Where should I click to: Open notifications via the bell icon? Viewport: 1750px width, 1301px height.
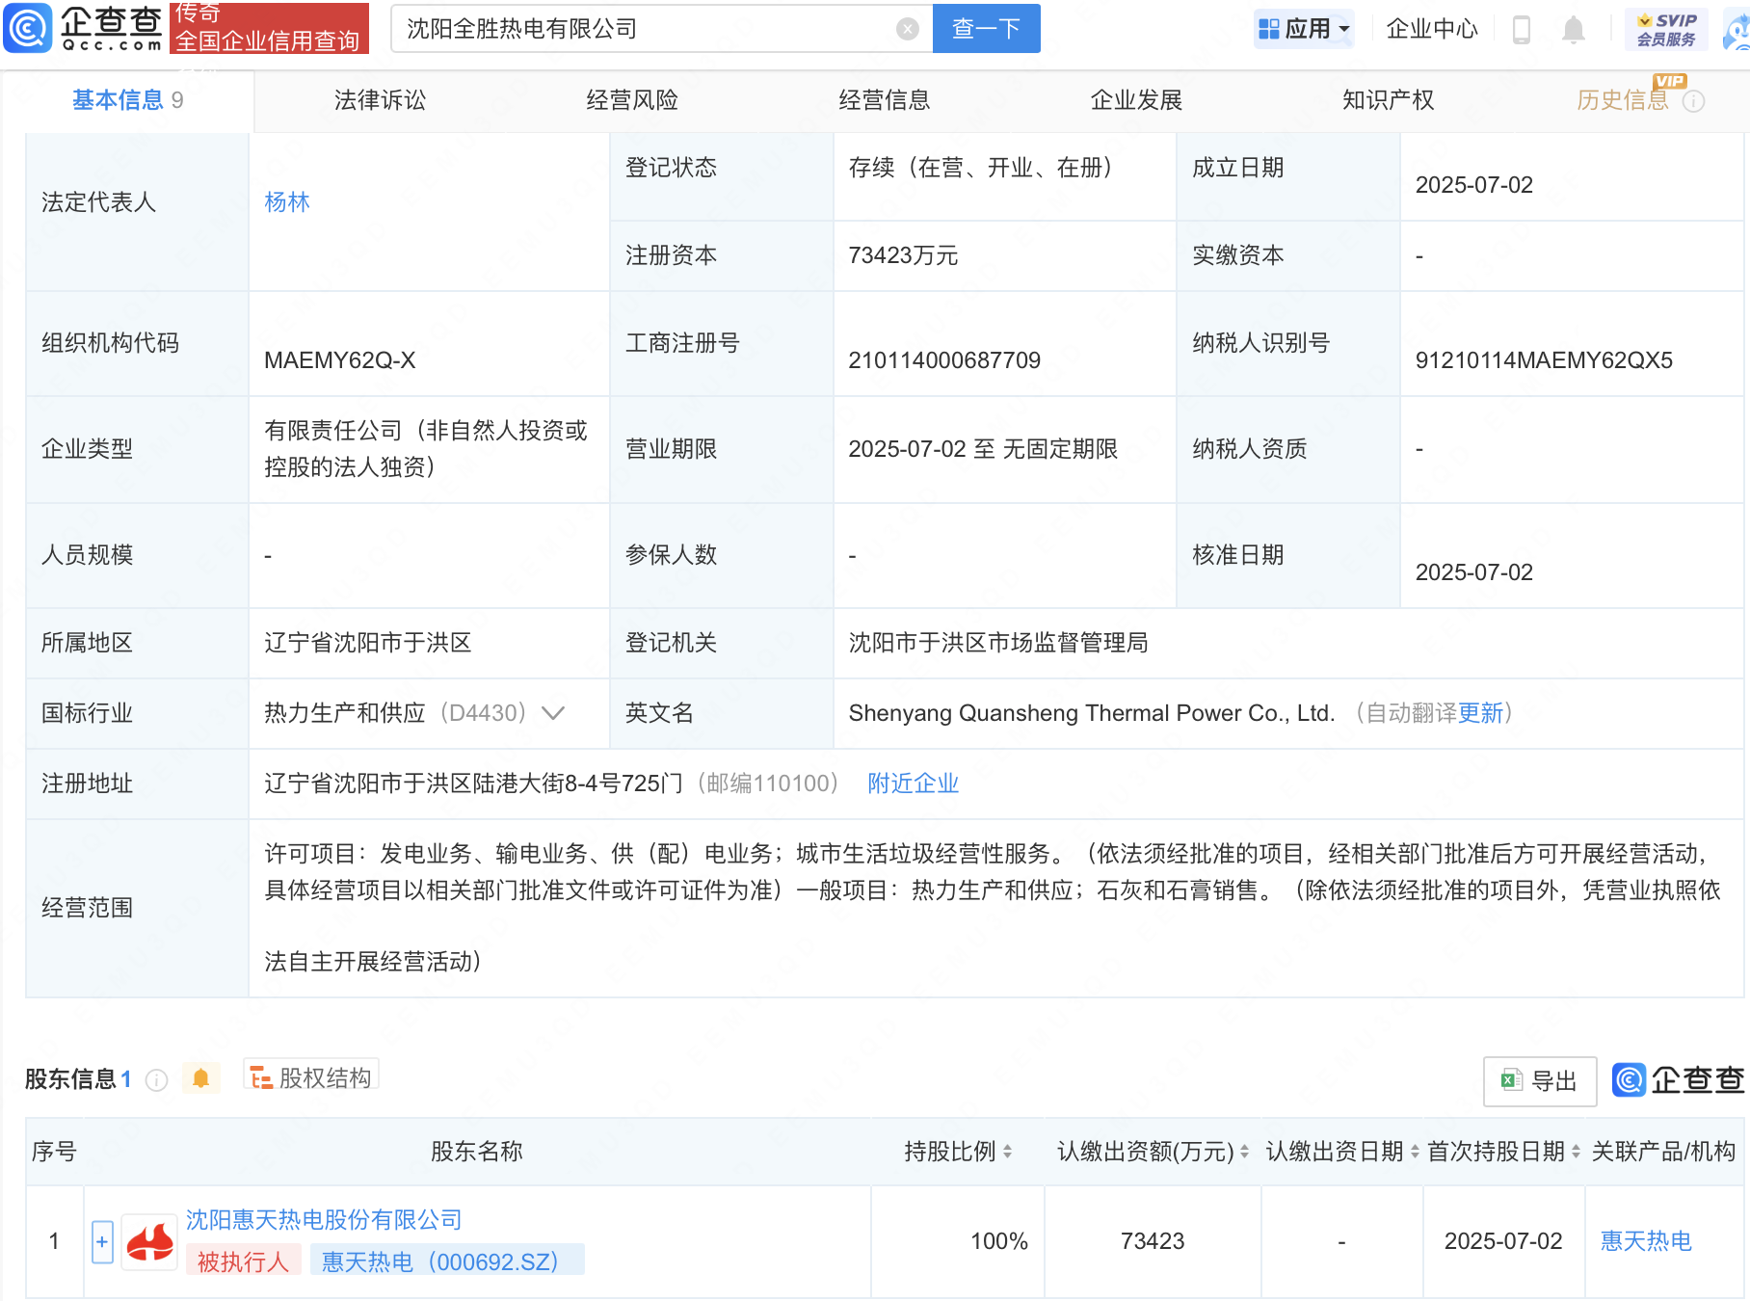pos(1573,30)
